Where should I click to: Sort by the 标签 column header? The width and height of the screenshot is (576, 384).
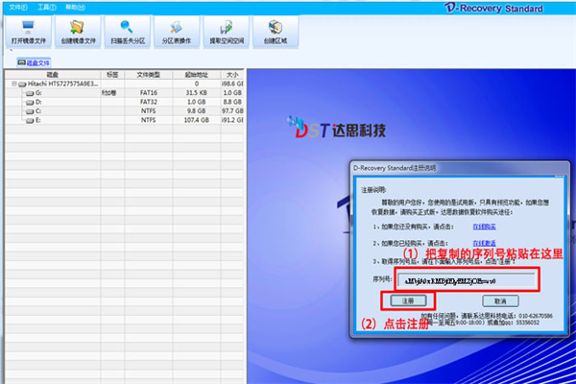112,75
